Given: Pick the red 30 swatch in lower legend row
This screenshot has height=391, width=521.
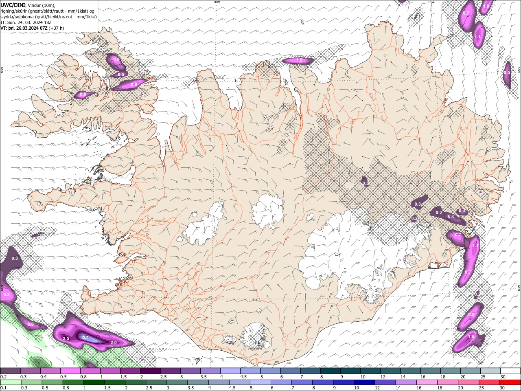Looking at the screenshot, I should 510,382.
